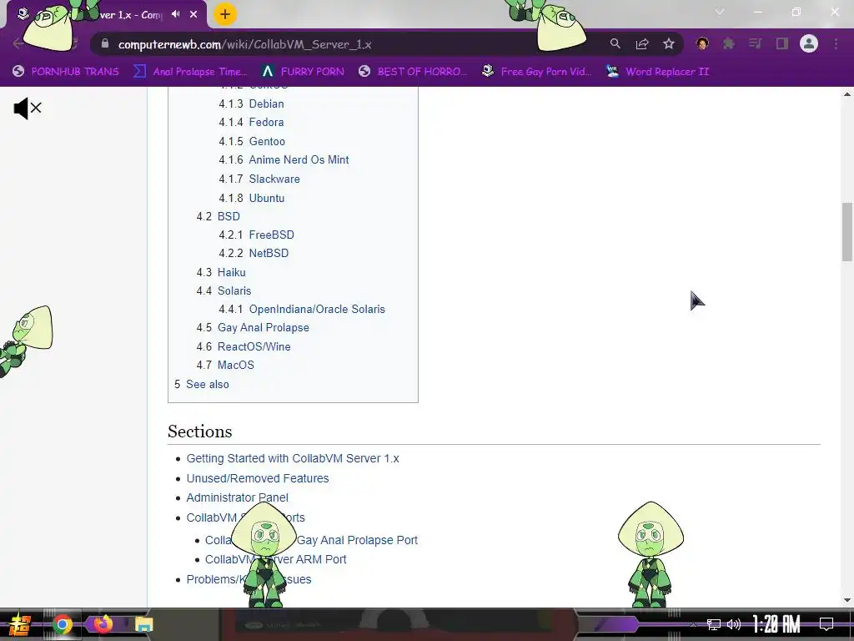Click the new tab plus button
The height and width of the screenshot is (641, 854).
[x=225, y=14]
